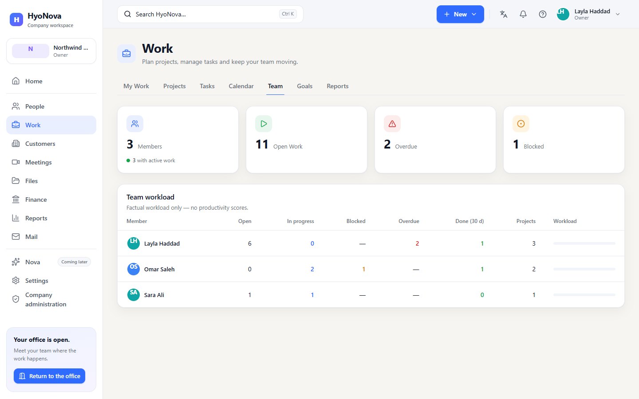Open Mail from sidebar

pos(51,237)
